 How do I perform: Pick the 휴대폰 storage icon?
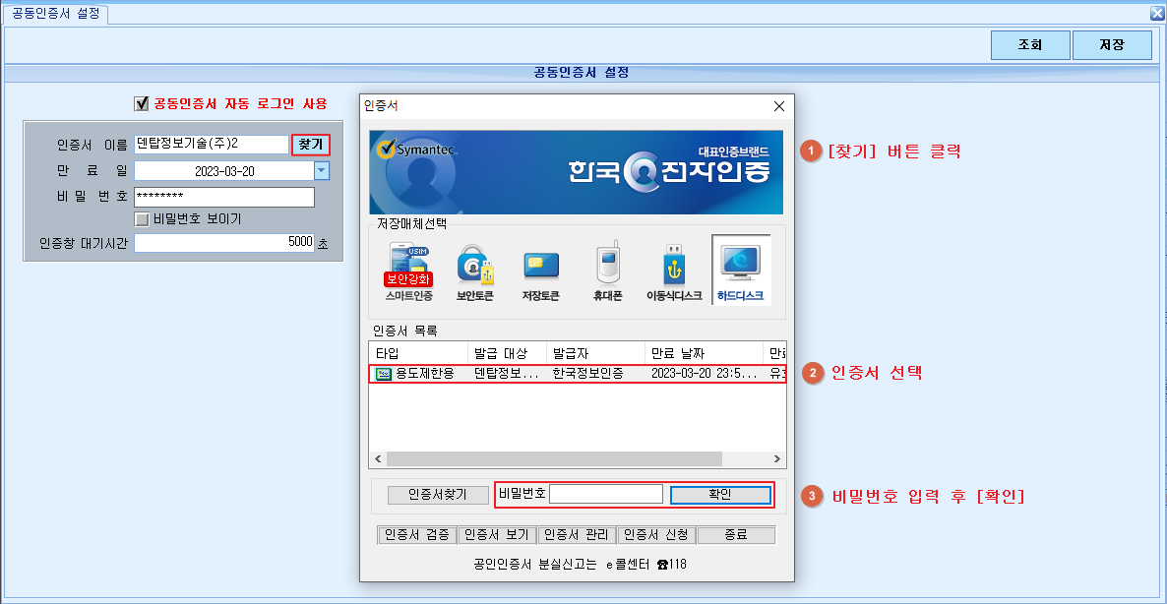(607, 264)
